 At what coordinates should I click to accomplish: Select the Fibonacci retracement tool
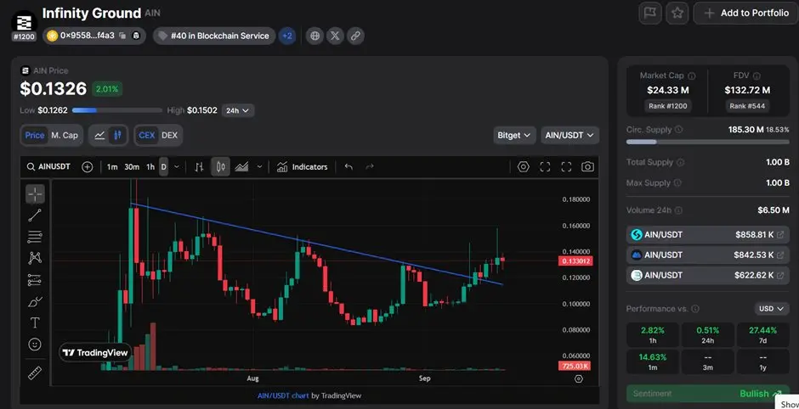(35, 237)
